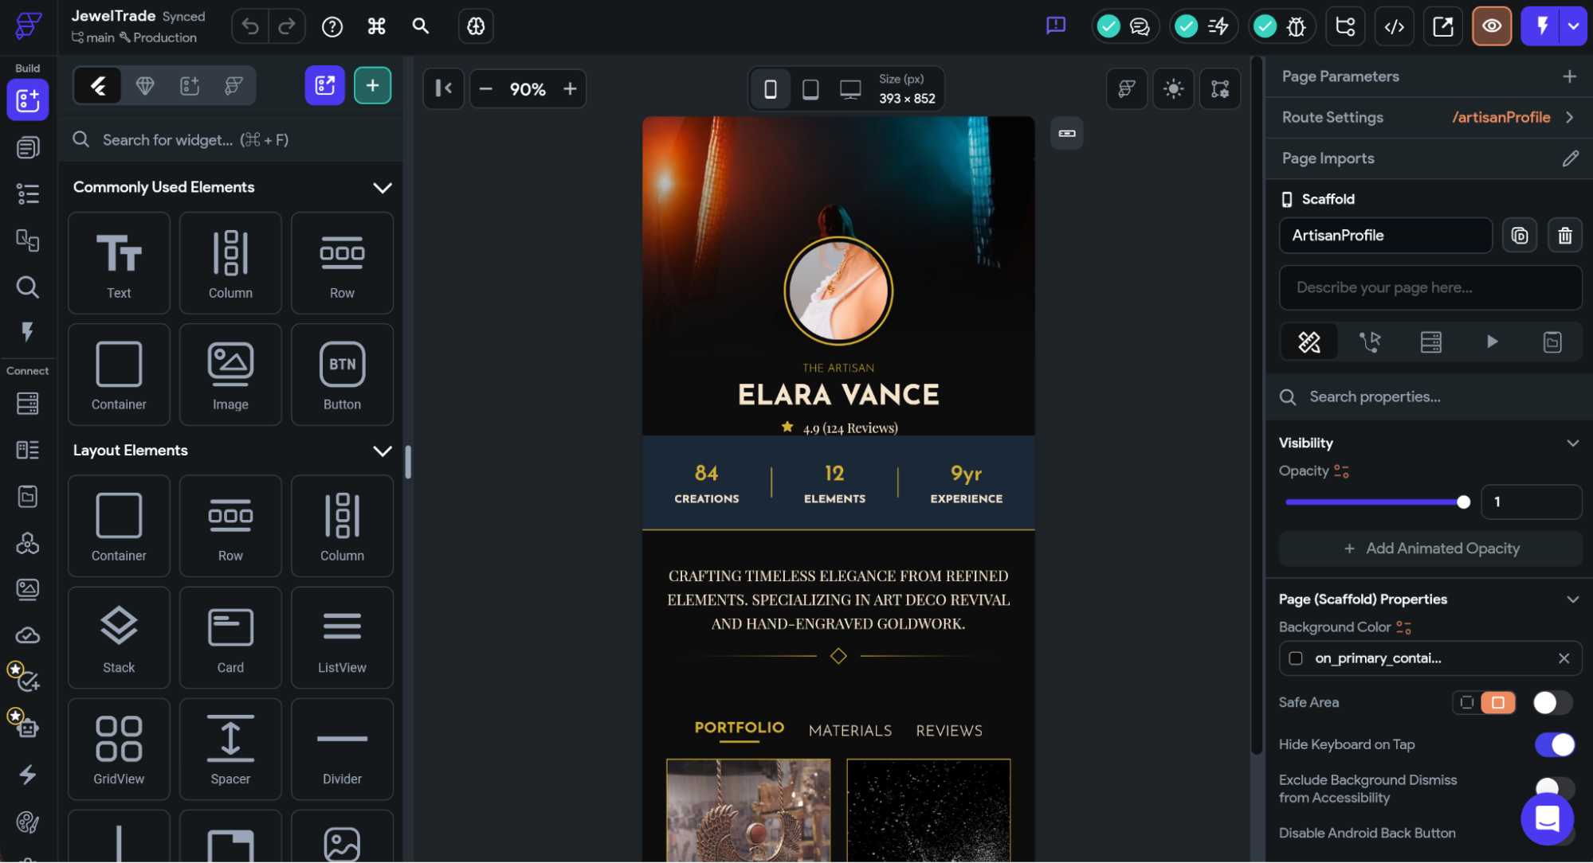Open the AI brain icon in top bar
This screenshot has width=1593, height=863.
click(x=476, y=26)
